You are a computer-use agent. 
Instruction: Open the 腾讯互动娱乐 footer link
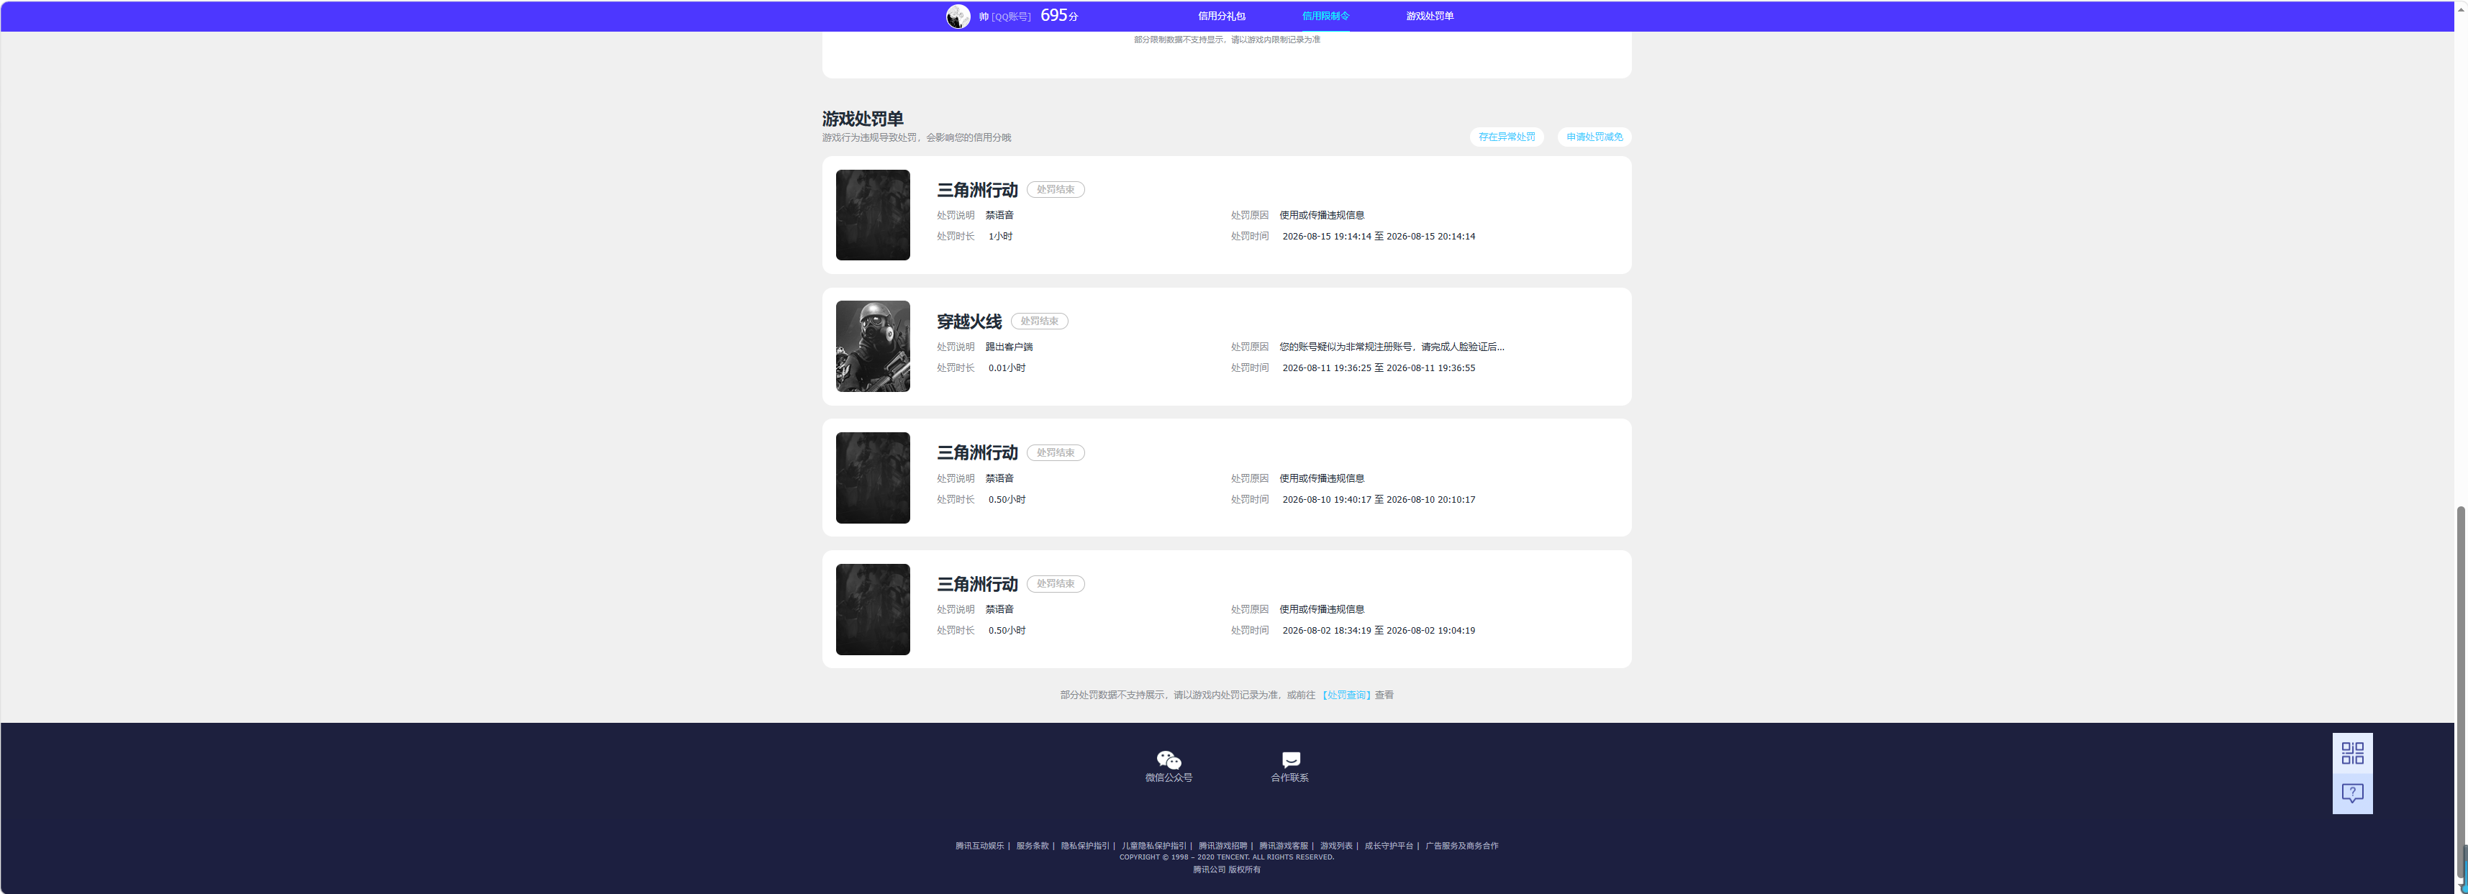[x=979, y=846]
